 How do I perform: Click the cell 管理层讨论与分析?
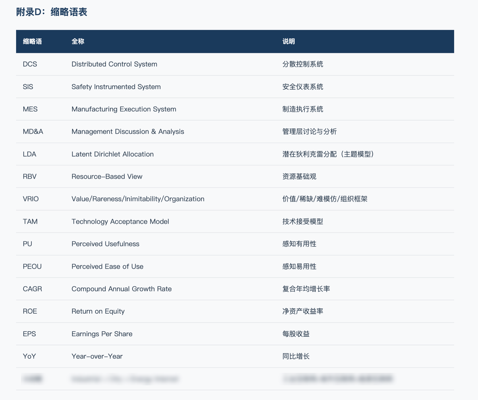pyautogui.click(x=310, y=131)
